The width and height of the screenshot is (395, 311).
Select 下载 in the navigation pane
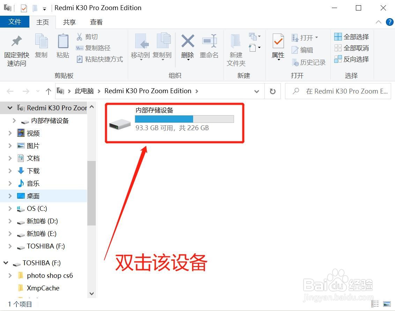pyautogui.click(x=33, y=171)
